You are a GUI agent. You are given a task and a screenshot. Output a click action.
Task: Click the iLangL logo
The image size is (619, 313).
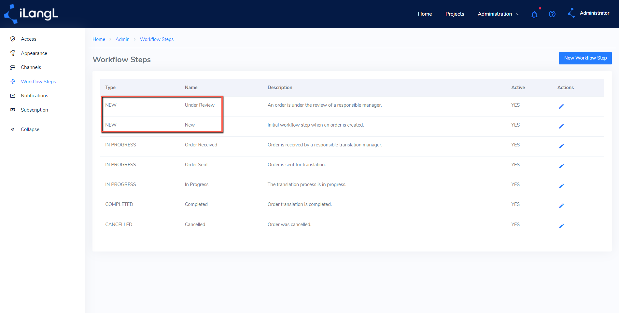tap(31, 14)
